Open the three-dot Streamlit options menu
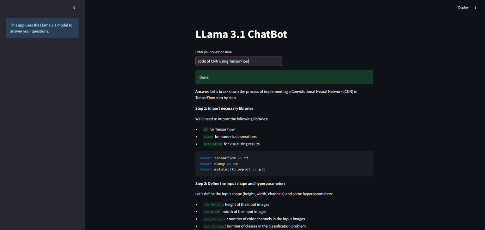 pyautogui.click(x=476, y=7)
